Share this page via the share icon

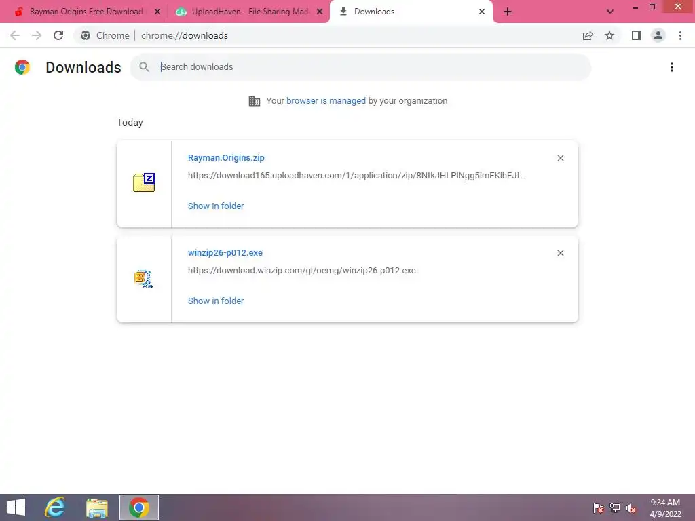(x=588, y=35)
